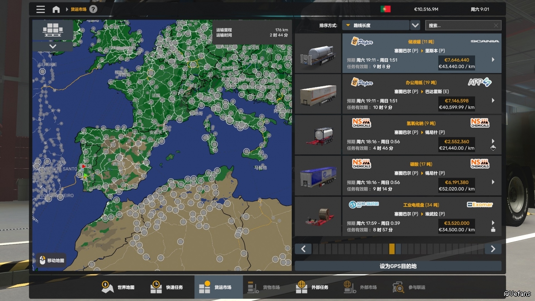Go to next page of job list
The width and height of the screenshot is (535, 301).
click(493, 249)
